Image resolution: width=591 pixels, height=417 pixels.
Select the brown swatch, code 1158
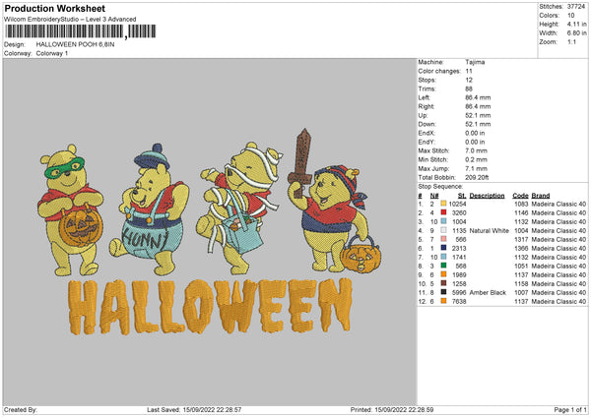[443, 283]
